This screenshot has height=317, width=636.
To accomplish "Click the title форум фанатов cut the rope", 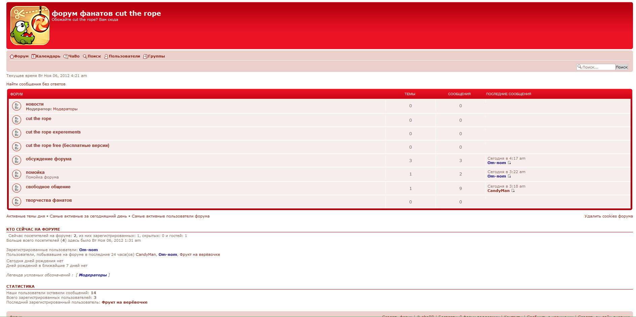I will point(106,13).
